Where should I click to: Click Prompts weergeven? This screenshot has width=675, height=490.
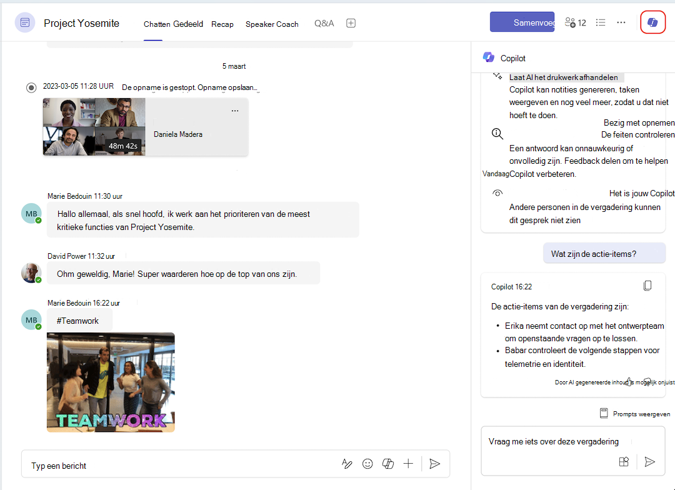[634, 413]
